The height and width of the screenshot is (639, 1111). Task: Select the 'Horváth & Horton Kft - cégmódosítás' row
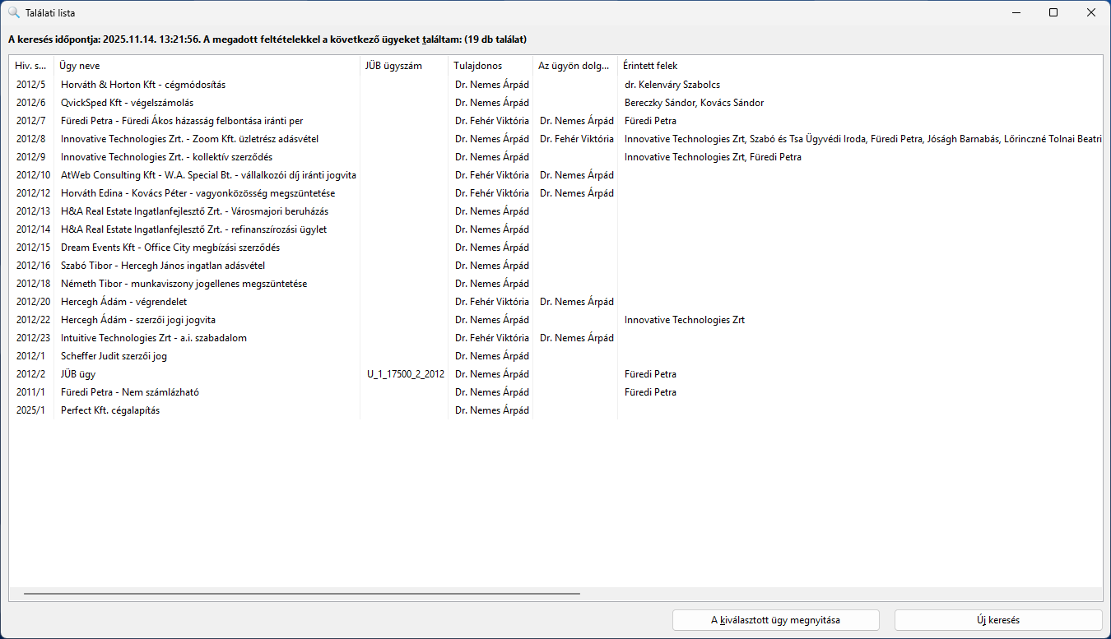coord(142,85)
